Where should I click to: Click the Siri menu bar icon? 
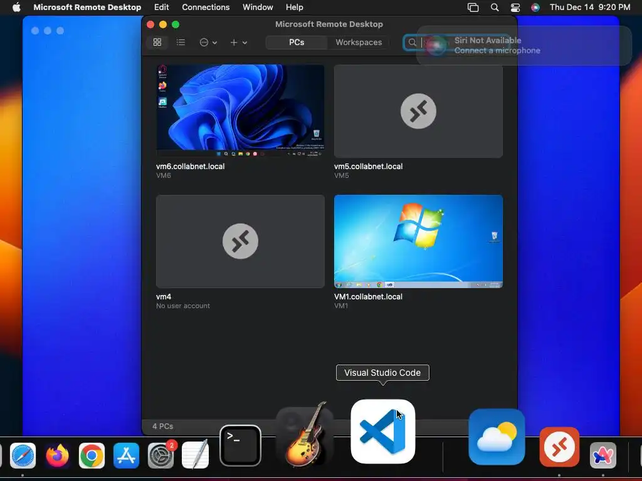535,8
